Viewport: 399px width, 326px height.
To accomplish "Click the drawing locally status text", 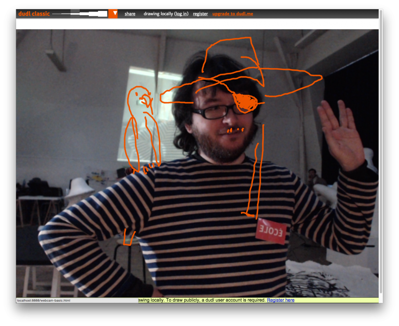I will point(166,14).
